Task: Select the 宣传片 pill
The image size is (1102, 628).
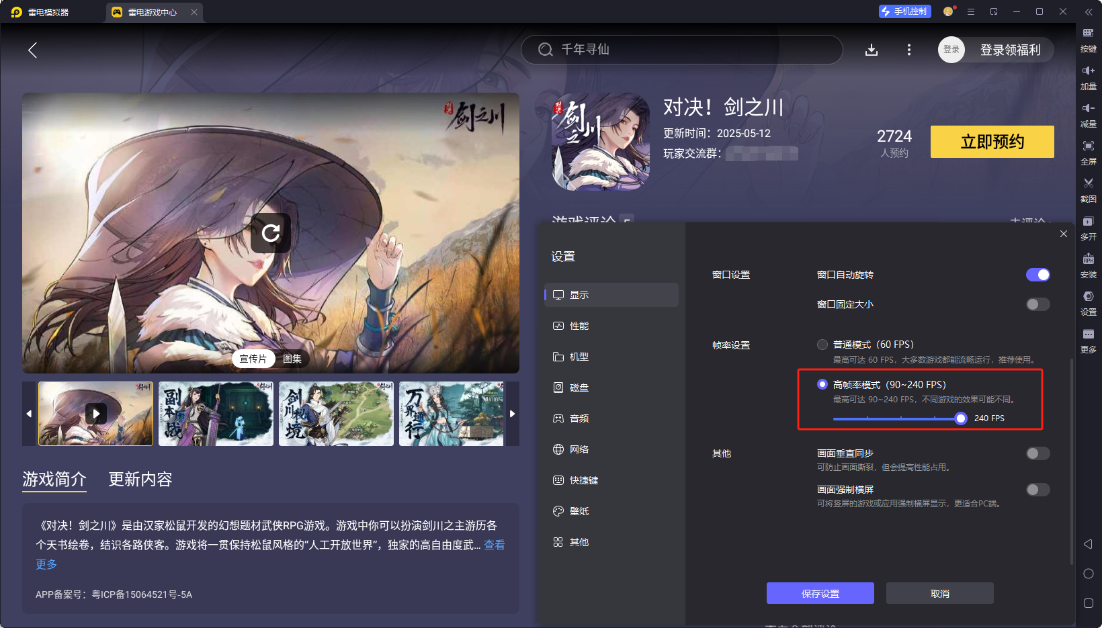Action: 253,359
